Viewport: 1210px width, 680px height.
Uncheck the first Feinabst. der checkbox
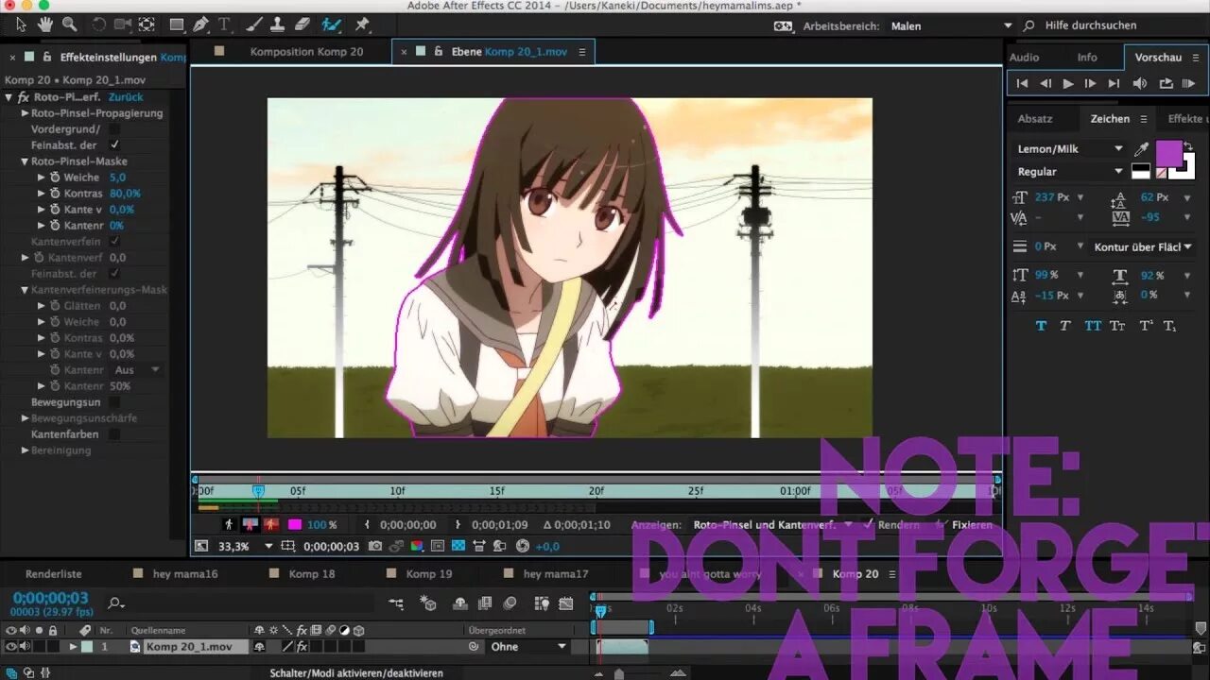coord(114,144)
